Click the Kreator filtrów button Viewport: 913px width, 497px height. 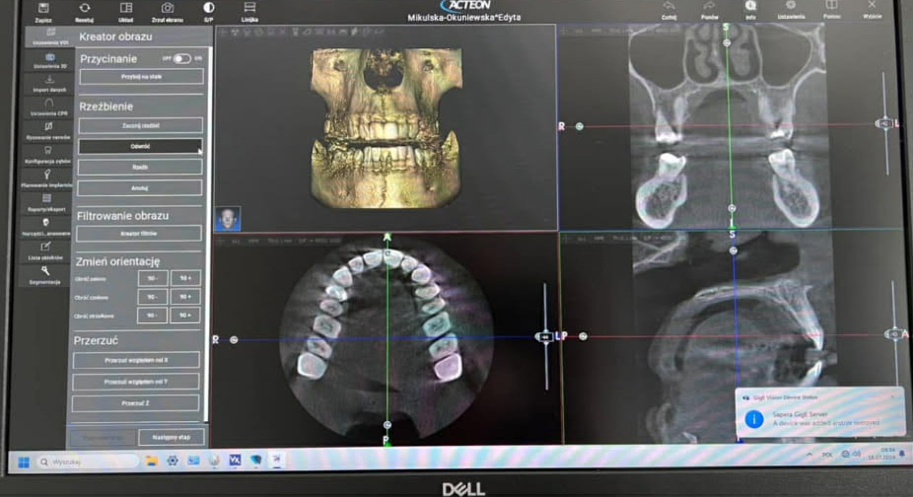coord(139,234)
